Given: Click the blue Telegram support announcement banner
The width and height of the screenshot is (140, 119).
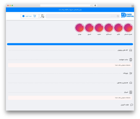Looking at the screenshot, I should coord(70,10).
